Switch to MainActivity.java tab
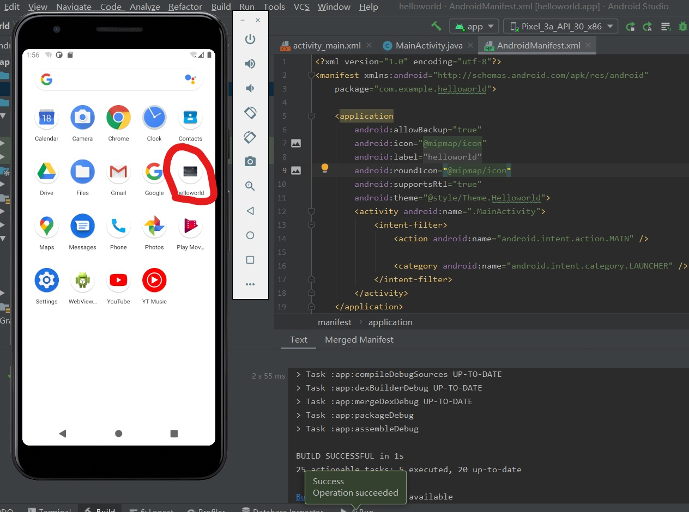689x512 pixels. tap(429, 46)
